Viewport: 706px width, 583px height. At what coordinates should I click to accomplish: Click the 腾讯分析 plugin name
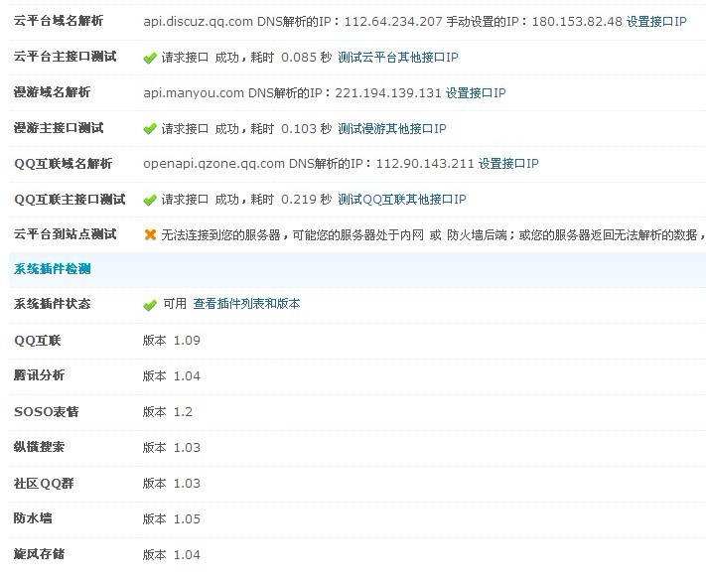click(x=39, y=375)
